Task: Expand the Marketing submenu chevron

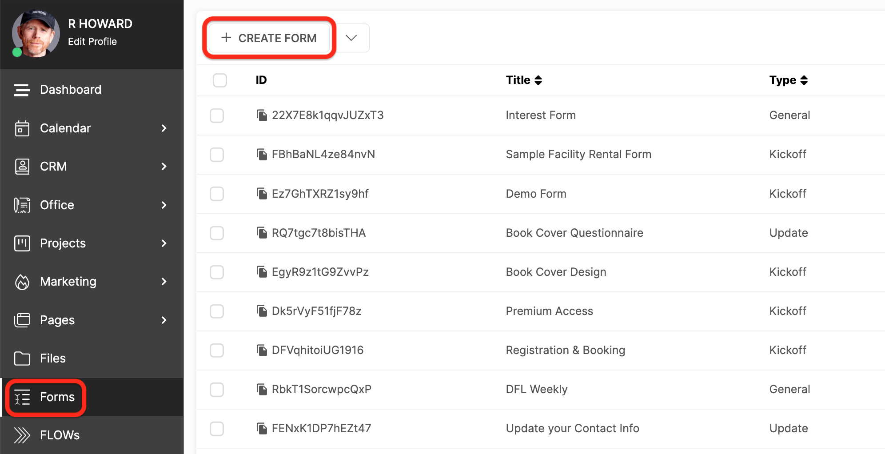Action: [x=164, y=282]
